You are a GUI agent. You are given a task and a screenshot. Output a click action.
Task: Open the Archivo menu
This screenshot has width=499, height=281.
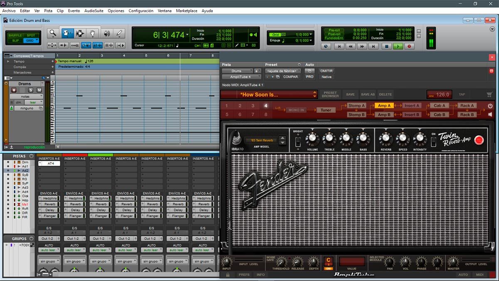[9, 11]
